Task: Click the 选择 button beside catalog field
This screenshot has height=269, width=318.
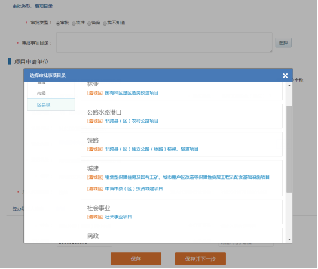Action: coord(283,42)
